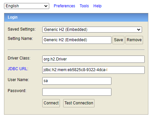
Task: Open the English language dropdown
Action: coord(27,6)
